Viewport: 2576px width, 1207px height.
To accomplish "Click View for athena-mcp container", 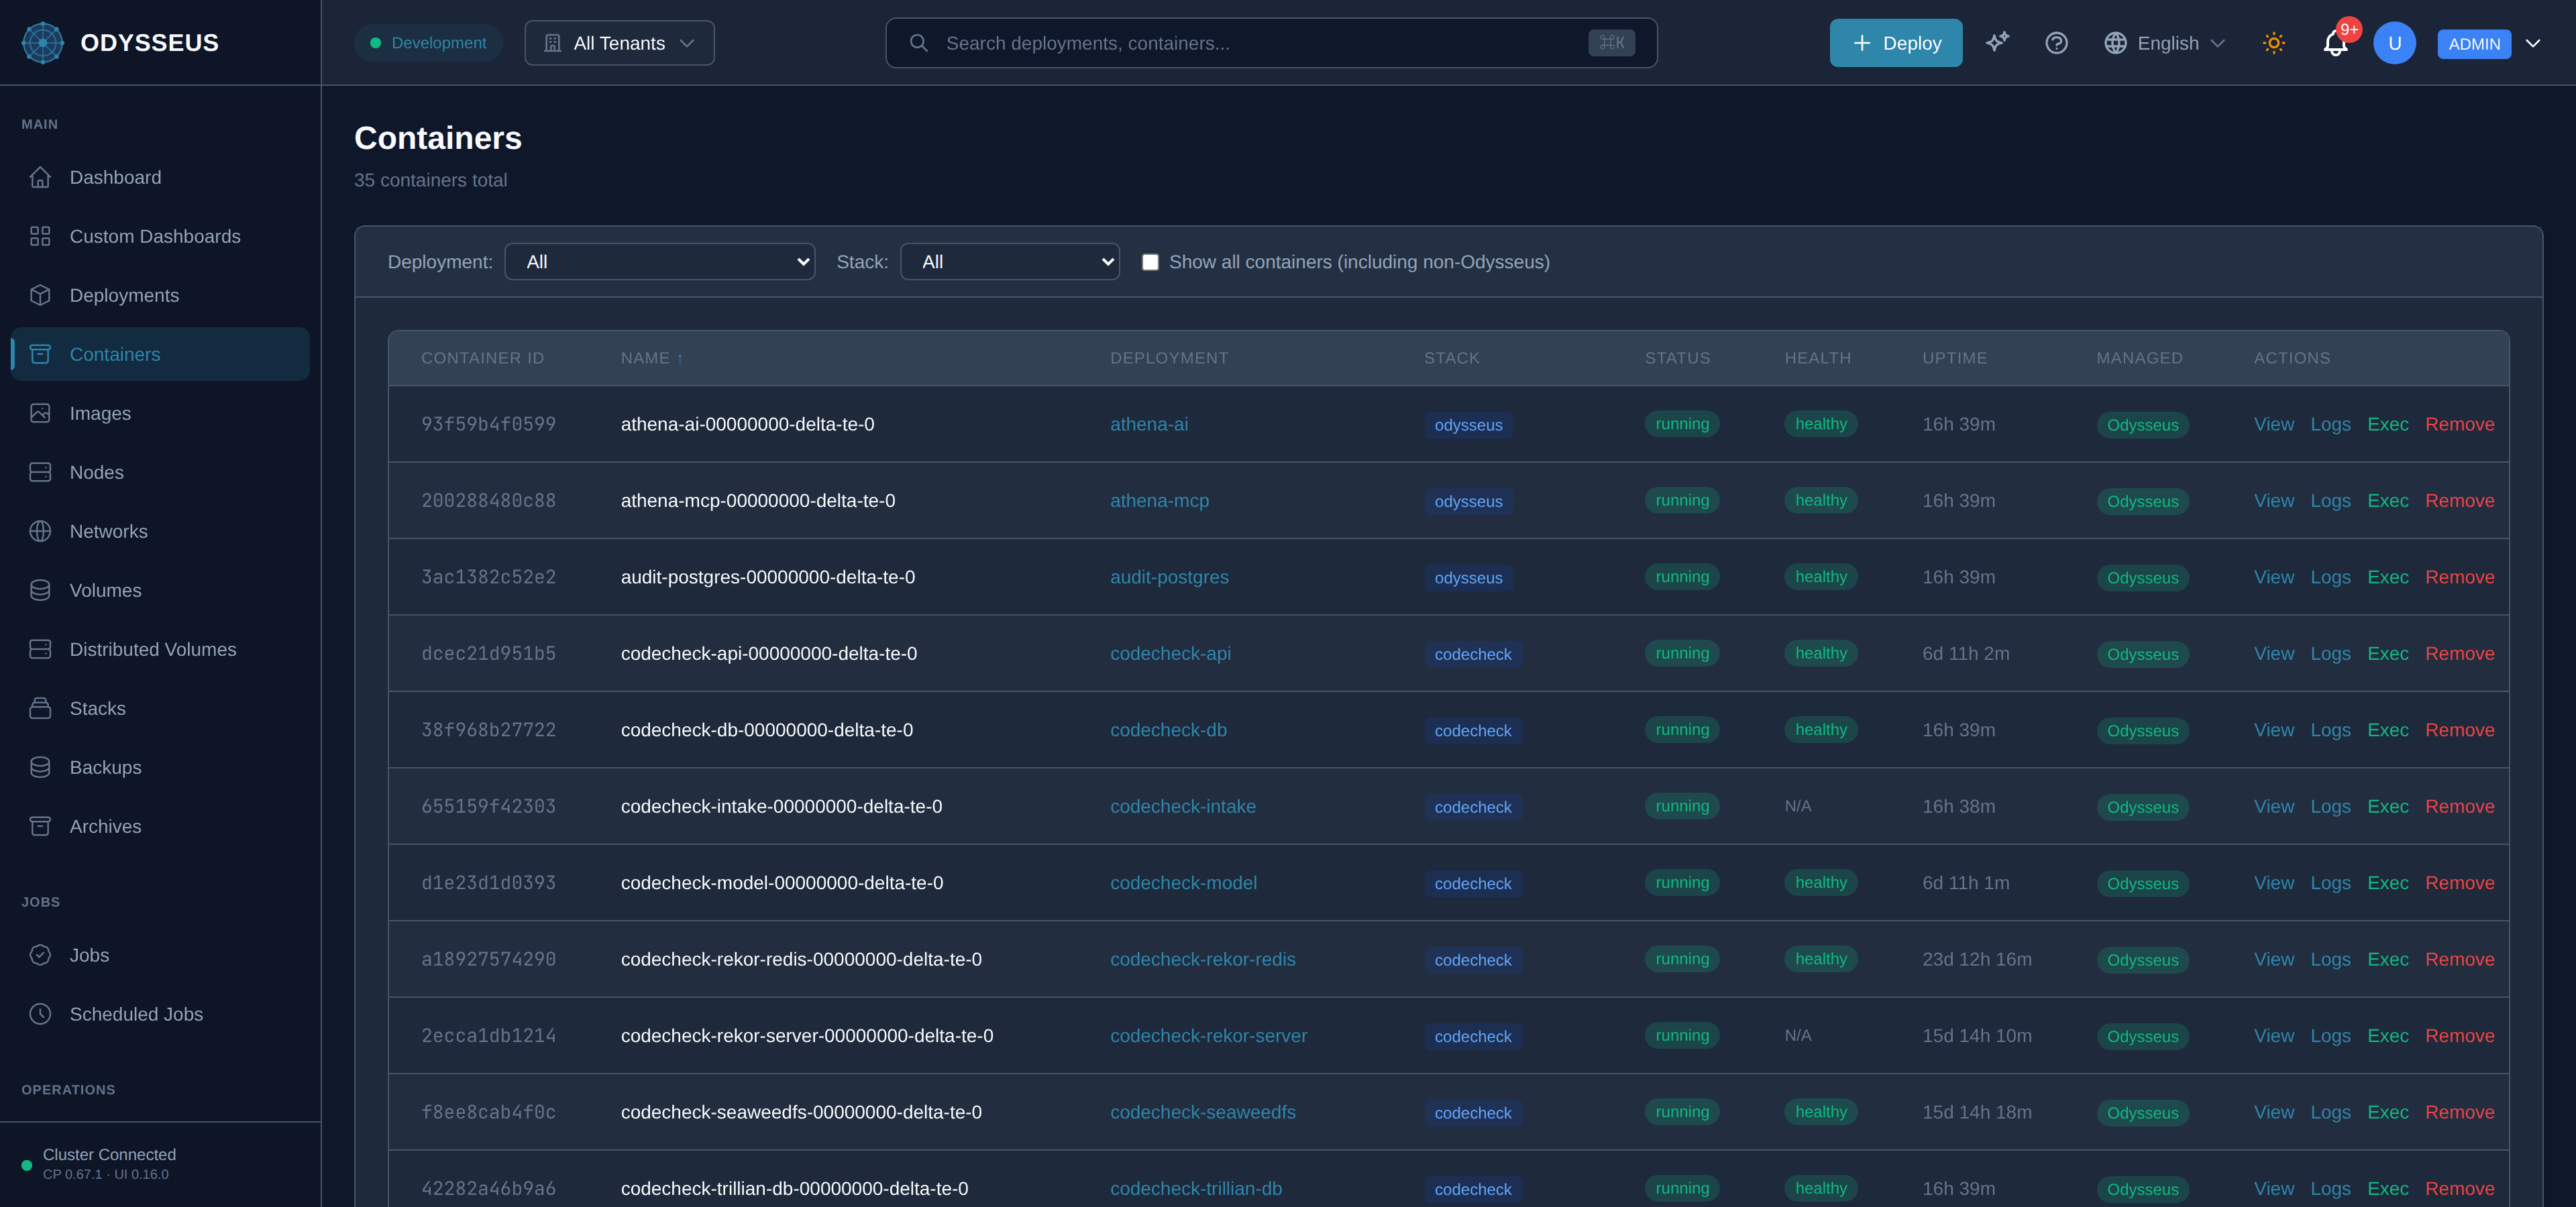I will coord(2273,501).
